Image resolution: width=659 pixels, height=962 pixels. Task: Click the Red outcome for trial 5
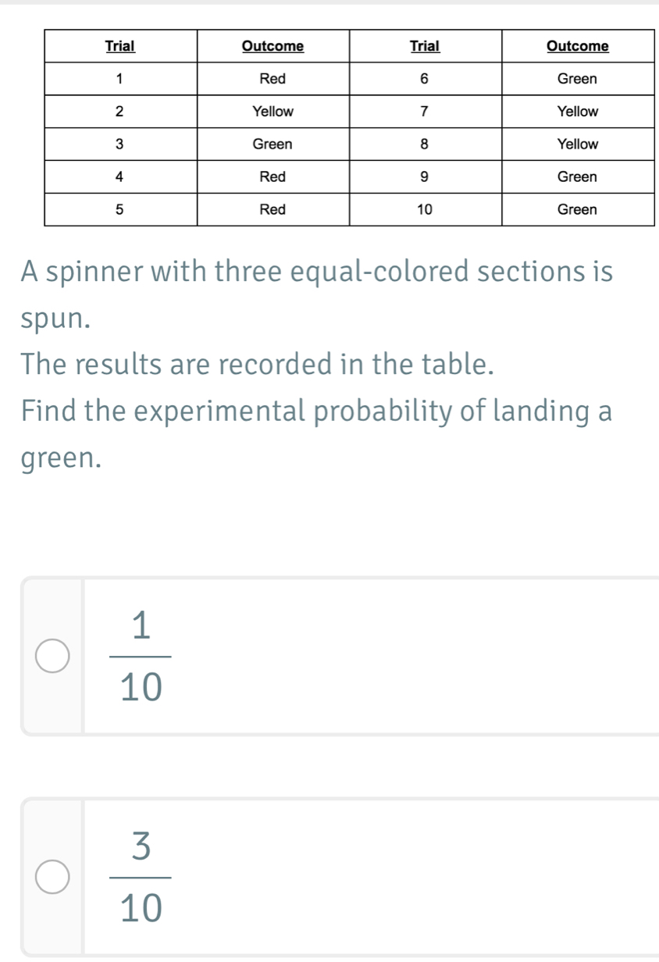pyautogui.click(x=273, y=209)
